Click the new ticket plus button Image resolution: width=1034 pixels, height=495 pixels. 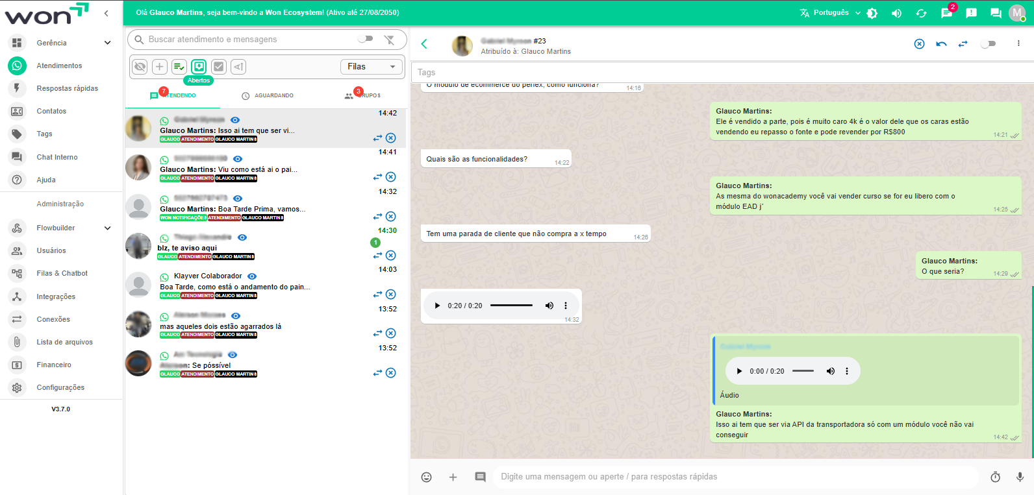(x=160, y=66)
